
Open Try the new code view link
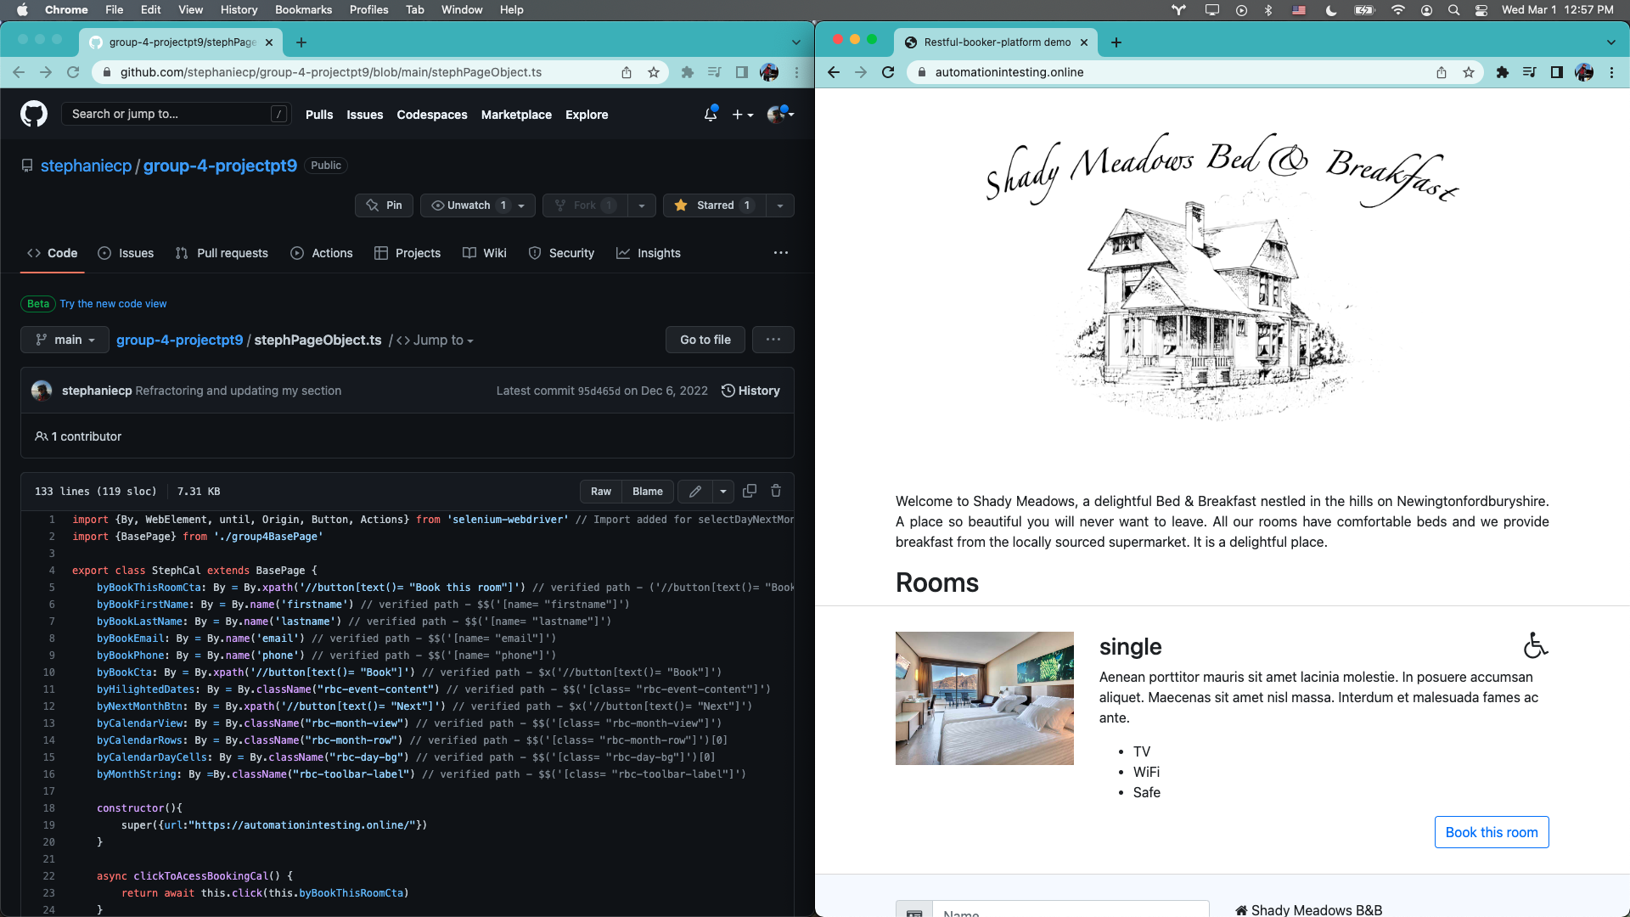[x=112, y=303]
